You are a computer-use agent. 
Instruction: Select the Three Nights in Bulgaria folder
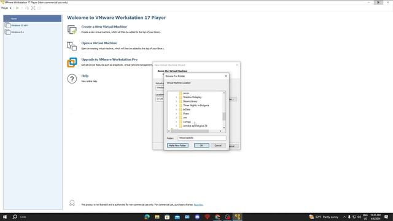[x=196, y=105]
